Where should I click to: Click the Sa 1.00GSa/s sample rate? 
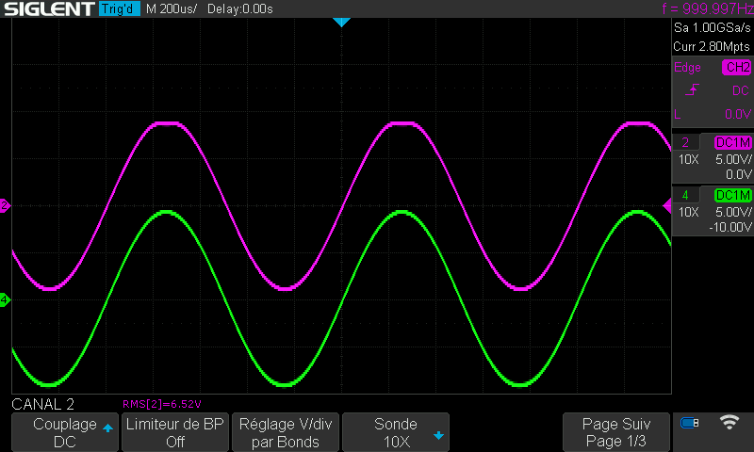click(712, 27)
